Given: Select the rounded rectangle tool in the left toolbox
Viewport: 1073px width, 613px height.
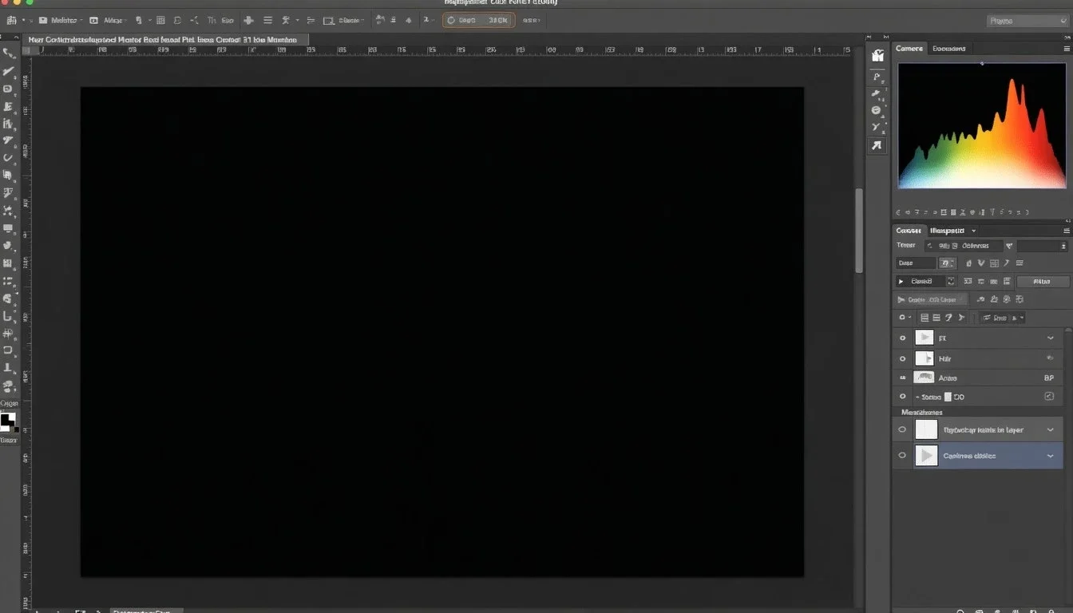Looking at the screenshot, I should 9,350.
